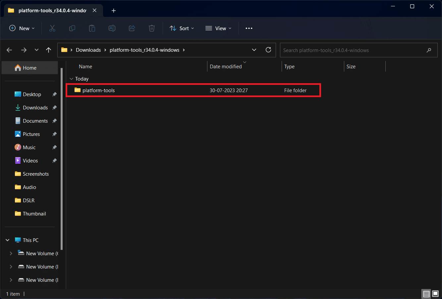Collapse the Today group
The width and height of the screenshot is (442, 299).
pyautogui.click(x=72, y=79)
